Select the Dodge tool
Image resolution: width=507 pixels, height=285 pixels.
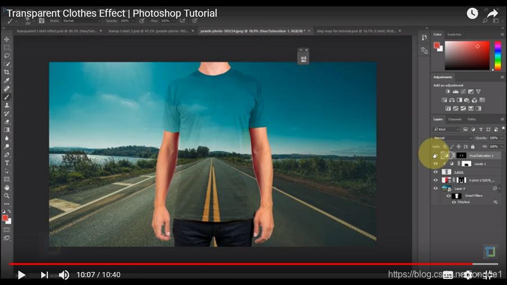point(7,146)
